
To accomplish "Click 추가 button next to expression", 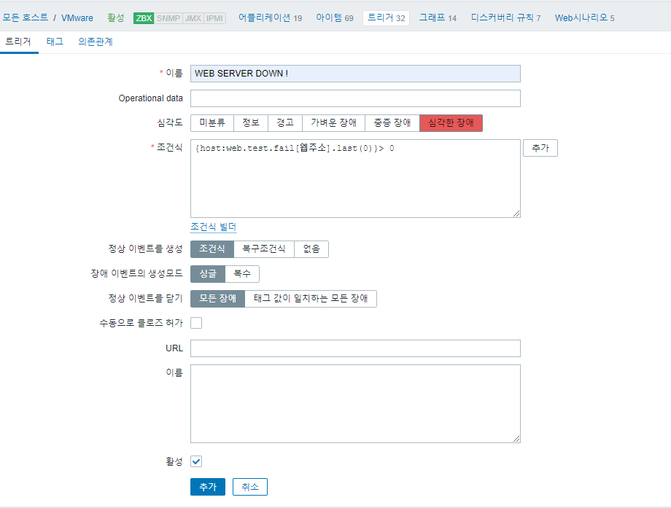I will [x=540, y=148].
